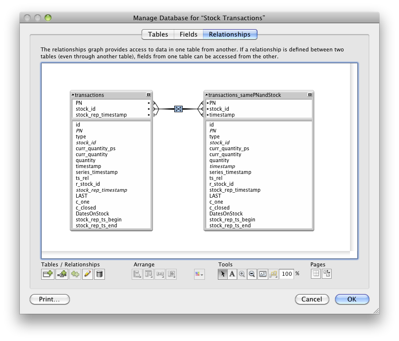399x341 pixels.
Task: Click the Zoom Out magnifier tool
Action: click(x=251, y=274)
